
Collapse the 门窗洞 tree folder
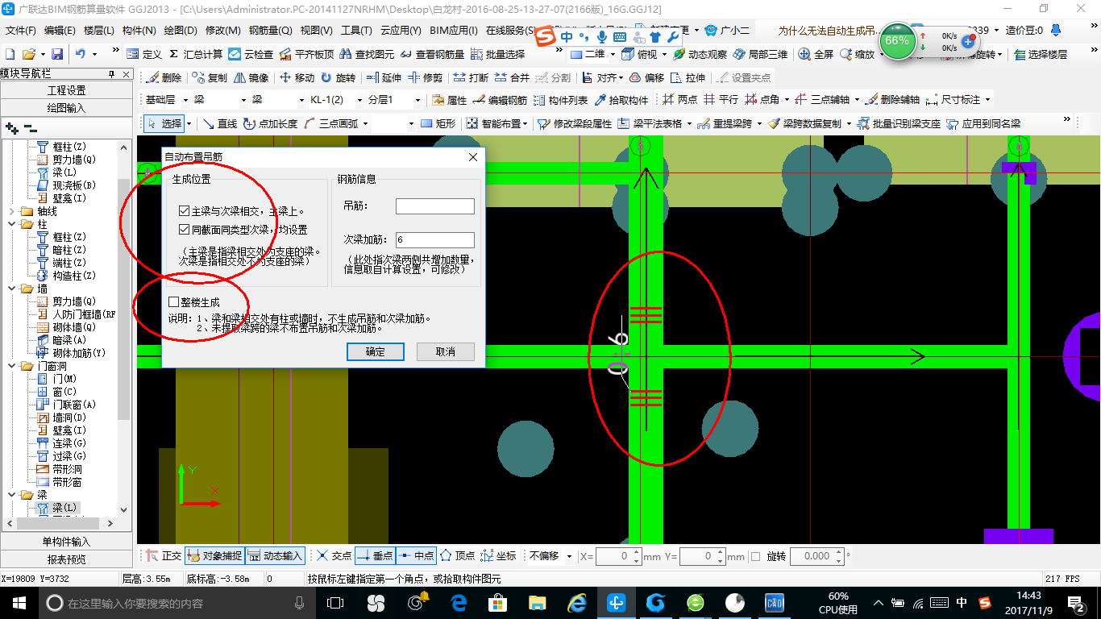[x=11, y=366]
